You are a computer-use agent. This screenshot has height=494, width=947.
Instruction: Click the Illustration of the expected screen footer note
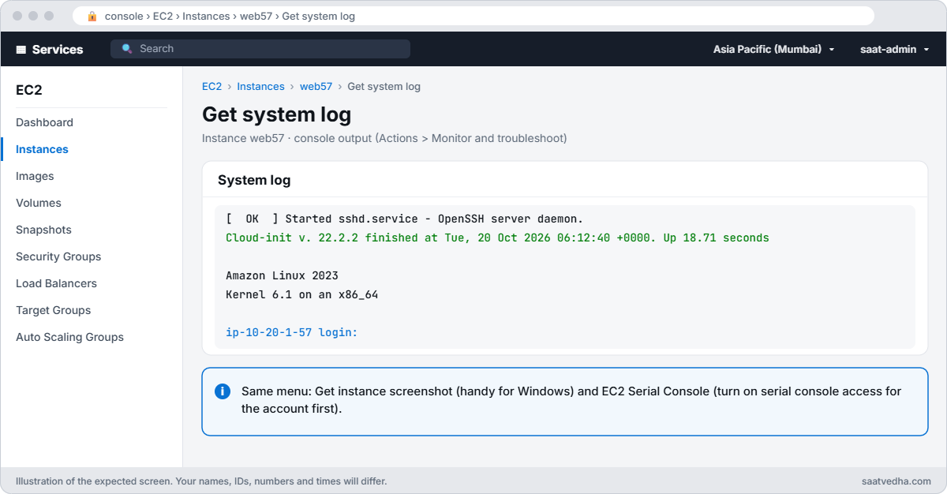coord(201,481)
